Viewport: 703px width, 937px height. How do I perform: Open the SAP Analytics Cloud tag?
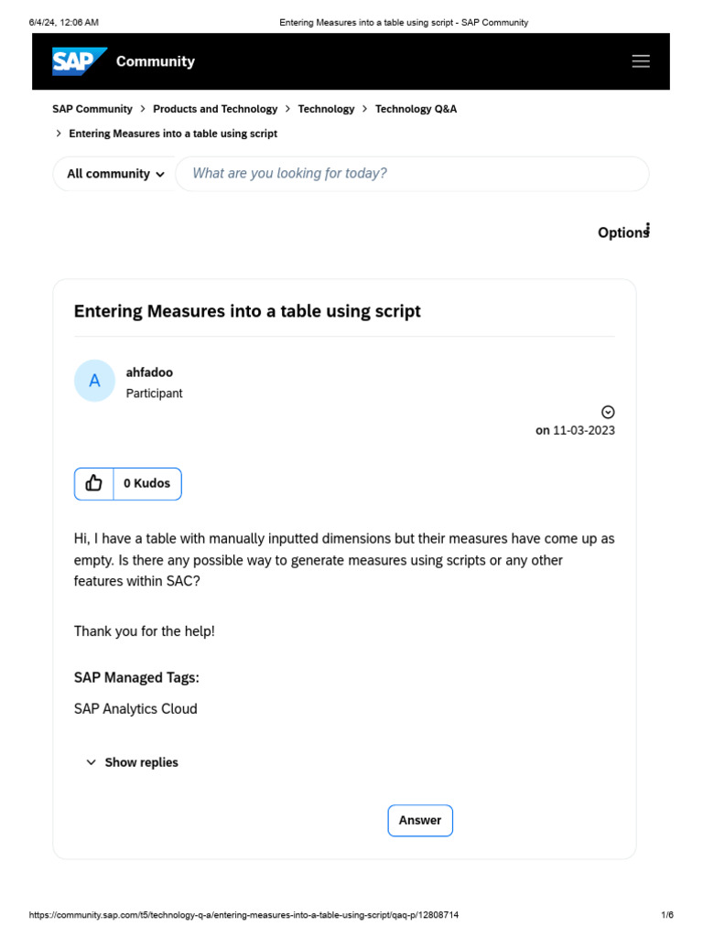tap(135, 708)
